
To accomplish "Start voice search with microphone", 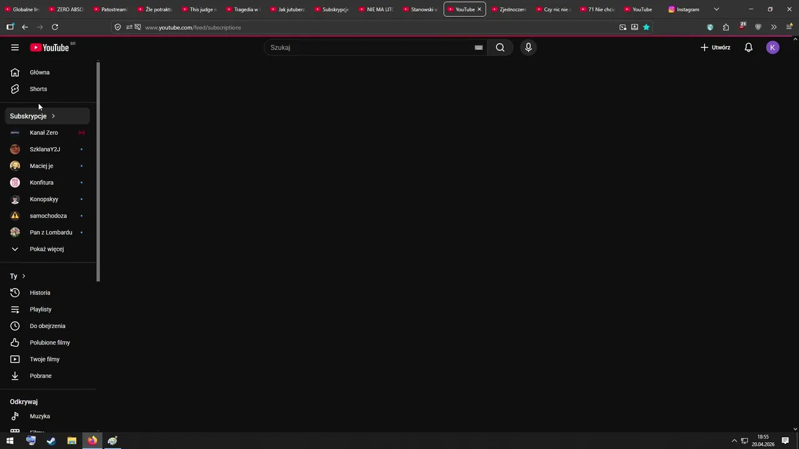I will point(528,47).
